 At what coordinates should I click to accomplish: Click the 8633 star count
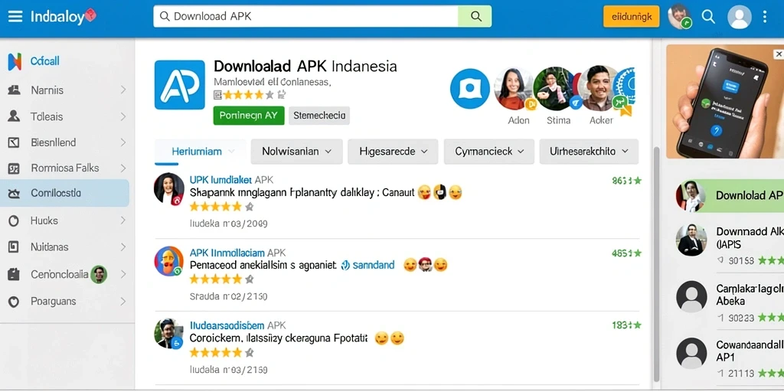[x=626, y=181]
